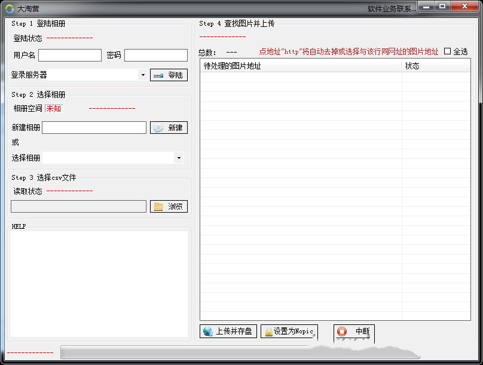Click the 登陆 login button
Image resolution: width=483 pixels, height=365 pixels.
pyautogui.click(x=169, y=75)
